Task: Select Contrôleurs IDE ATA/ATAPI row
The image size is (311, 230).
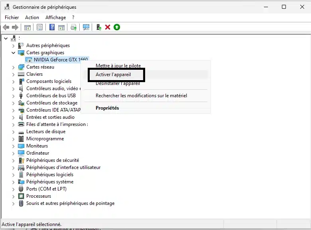Action: tap(53, 110)
